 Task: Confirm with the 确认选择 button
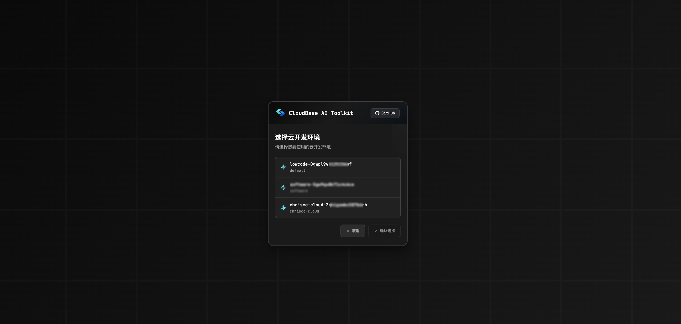pyautogui.click(x=384, y=231)
